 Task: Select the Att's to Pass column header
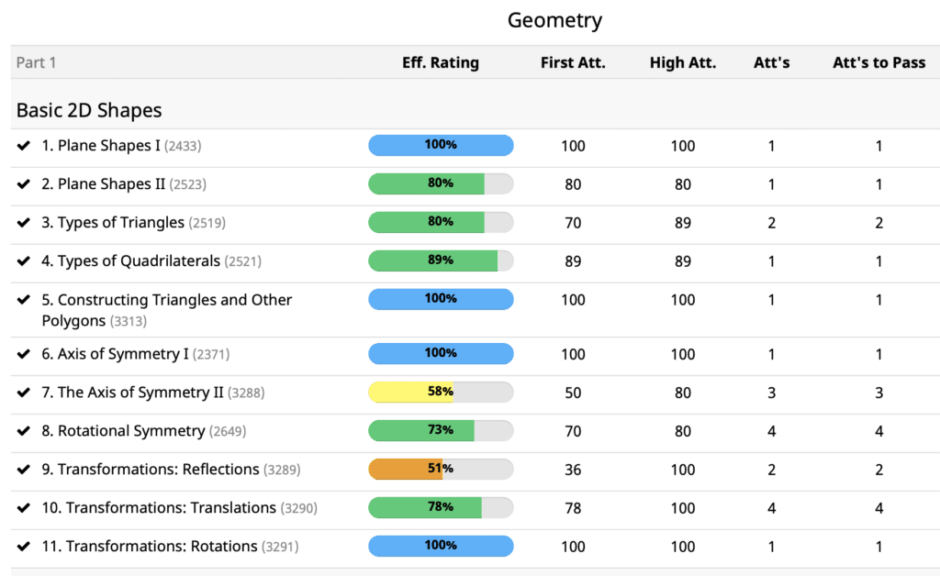click(x=878, y=62)
